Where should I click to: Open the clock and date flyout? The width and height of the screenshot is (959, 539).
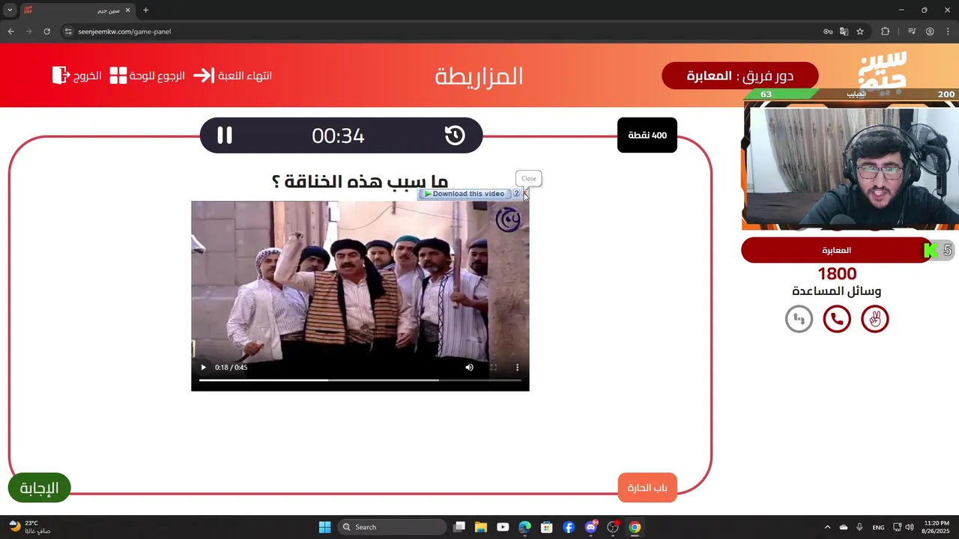[937, 527]
